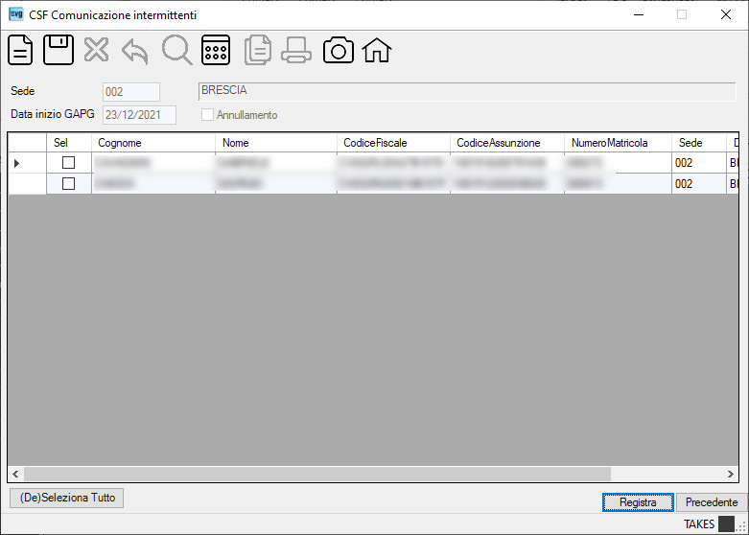The height and width of the screenshot is (535, 749).
Task: Toggle the Annullamento checkbox
Action: pos(207,115)
